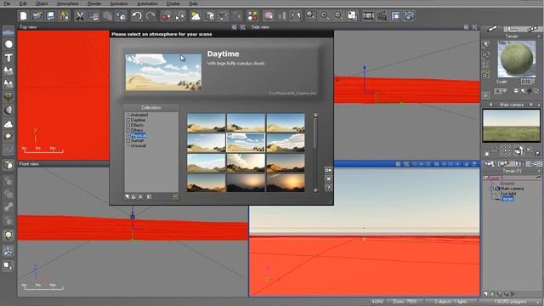Open the File menu
The width and height of the screenshot is (544, 306).
[x=7, y=3]
